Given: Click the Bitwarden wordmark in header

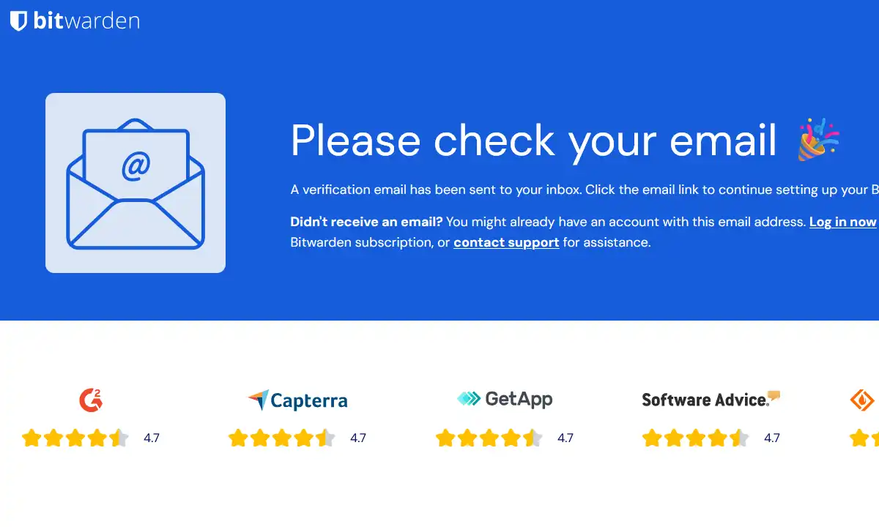Looking at the screenshot, I should (x=86, y=20).
